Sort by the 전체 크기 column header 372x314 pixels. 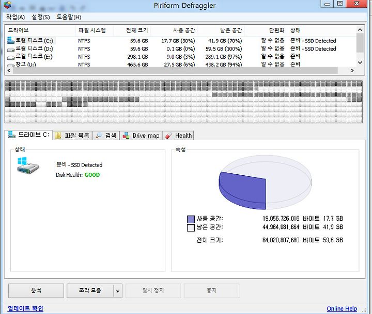(132, 30)
